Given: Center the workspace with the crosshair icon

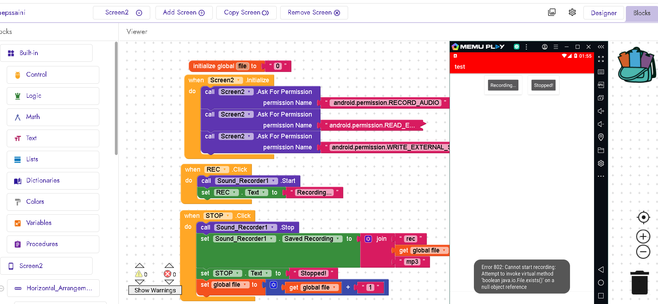Looking at the screenshot, I should (x=643, y=217).
